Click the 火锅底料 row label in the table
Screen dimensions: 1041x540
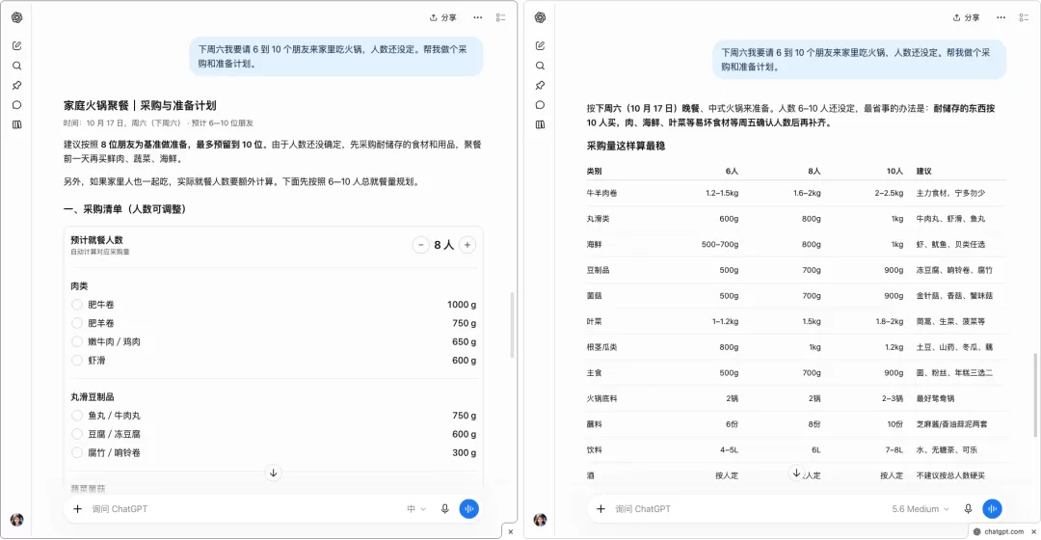pyautogui.click(x=601, y=398)
